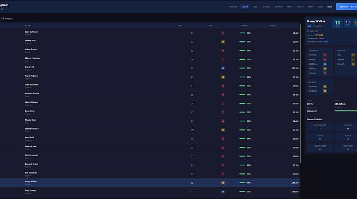Click the secondary position badge

tap(325, 41)
